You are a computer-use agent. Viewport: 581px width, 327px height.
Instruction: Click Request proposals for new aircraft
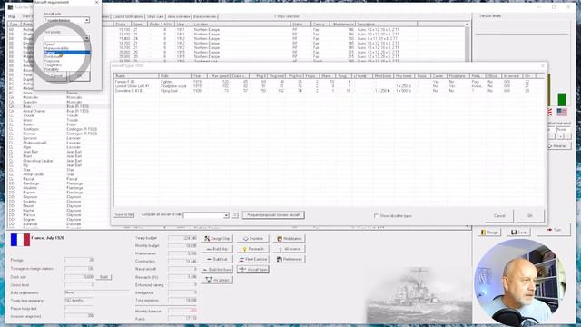[273, 215]
